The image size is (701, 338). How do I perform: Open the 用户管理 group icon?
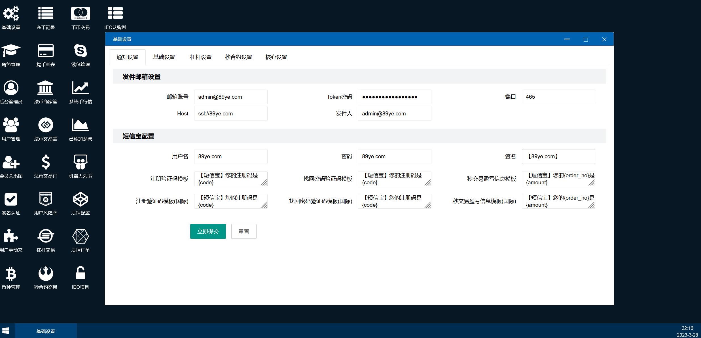click(x=11, y=125)
